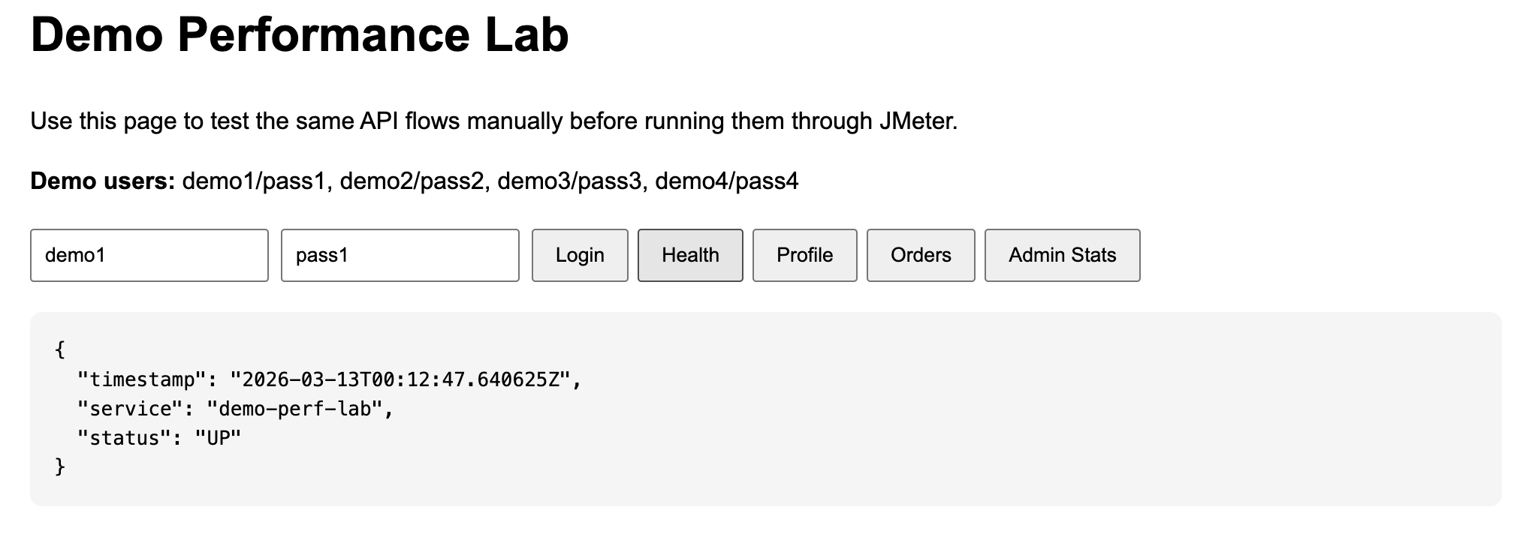Focus the username field containing demo1
Viewport: 1517px width, 540px height.
pyautogui.click(x=149, y=256)
